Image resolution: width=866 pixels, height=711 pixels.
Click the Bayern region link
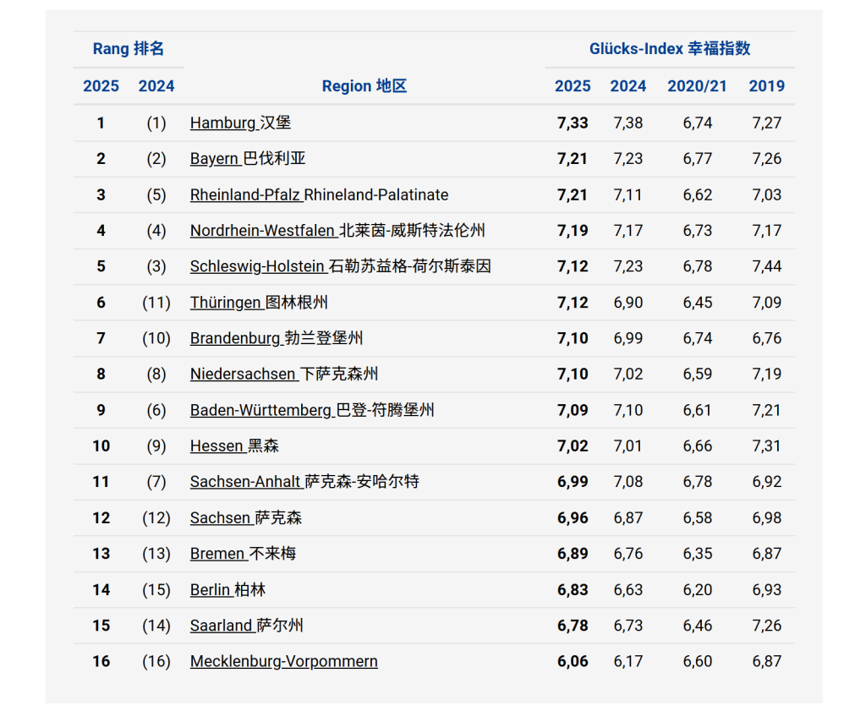coord(216,159)
